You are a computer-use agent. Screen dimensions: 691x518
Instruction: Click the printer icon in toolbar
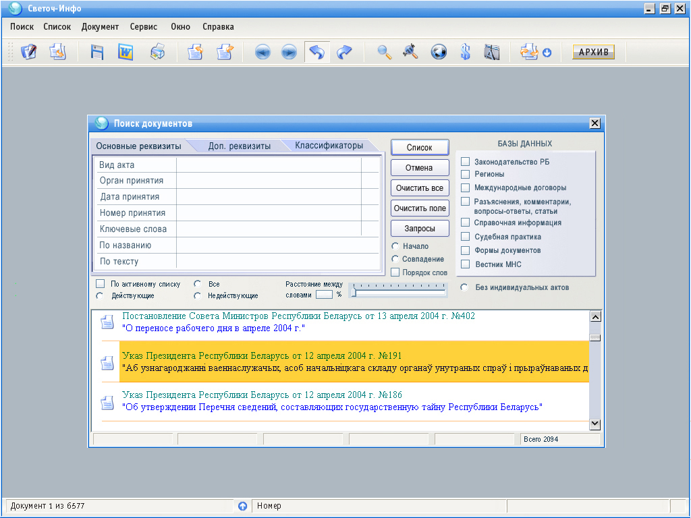pos(157,53)
